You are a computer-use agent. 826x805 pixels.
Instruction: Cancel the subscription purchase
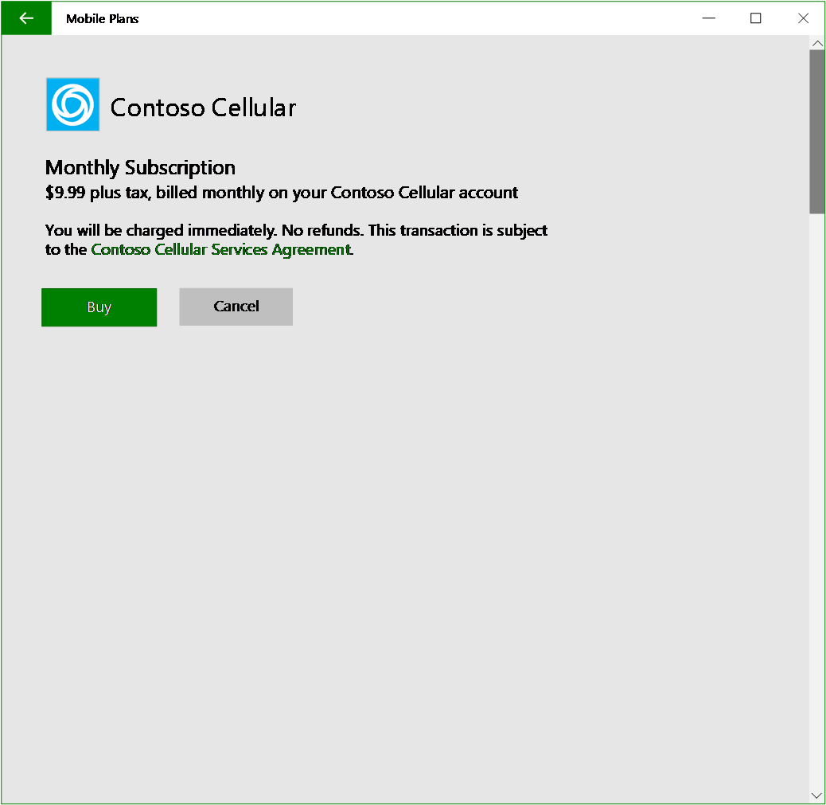tap(236, 307)
